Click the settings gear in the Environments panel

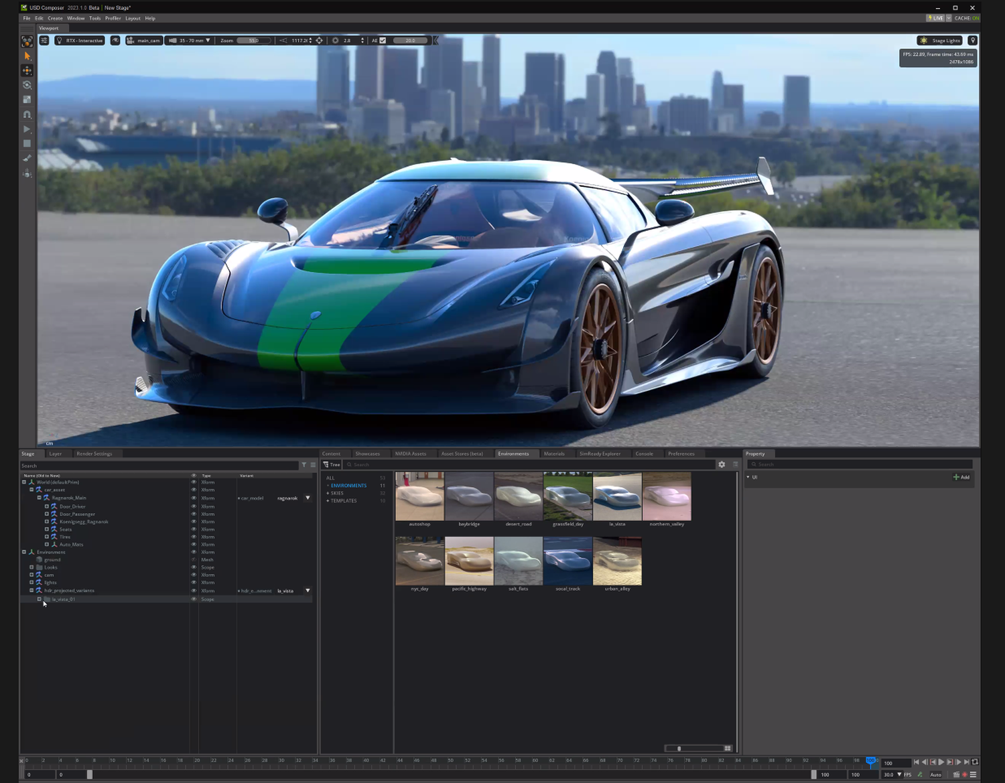tap(722, 464)
